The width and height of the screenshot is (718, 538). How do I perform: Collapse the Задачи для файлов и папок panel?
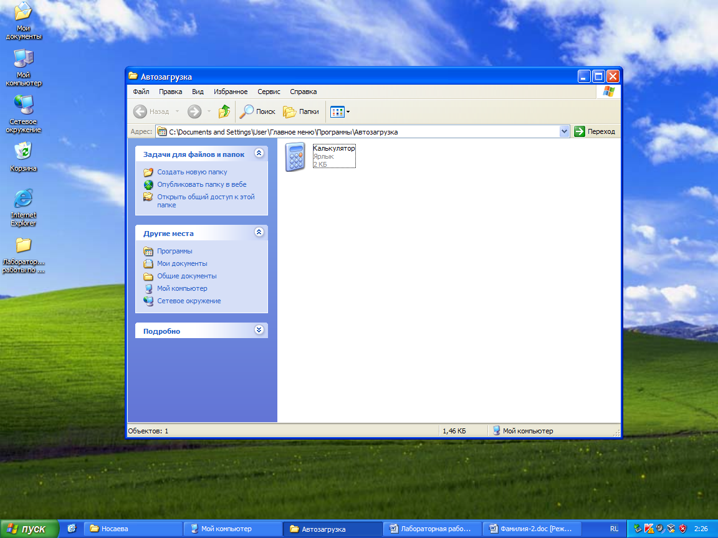pyautogui.click(x=259, y=153)
